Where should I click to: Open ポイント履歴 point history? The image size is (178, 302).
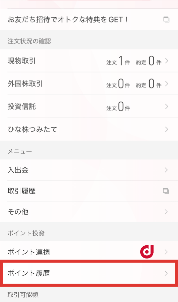[x=89, y=273]
